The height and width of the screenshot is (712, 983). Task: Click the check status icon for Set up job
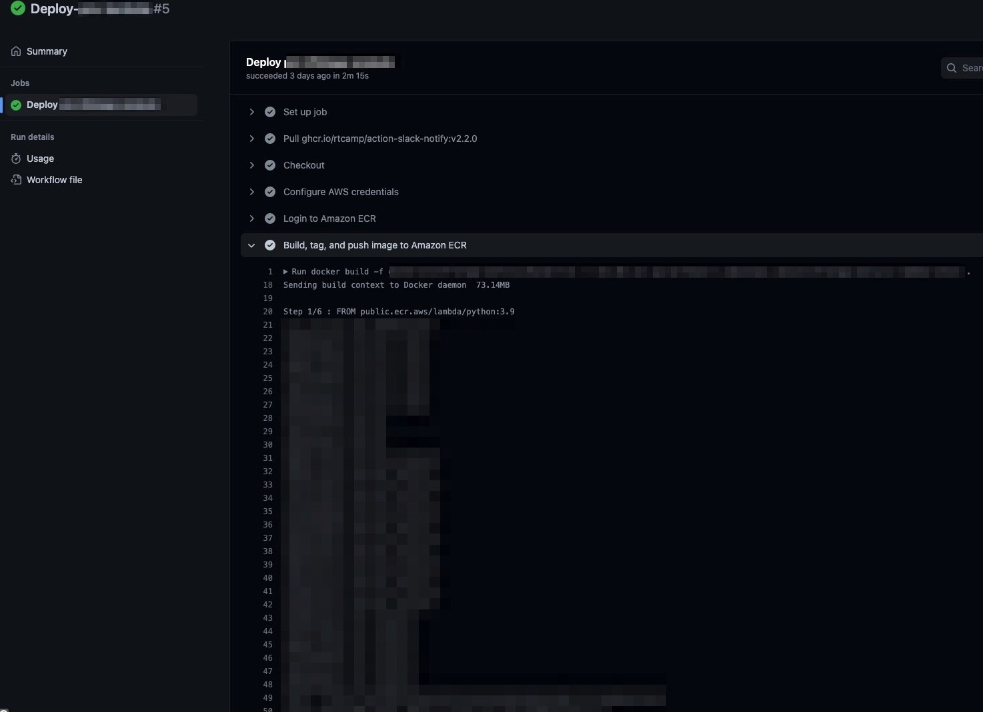270,112
